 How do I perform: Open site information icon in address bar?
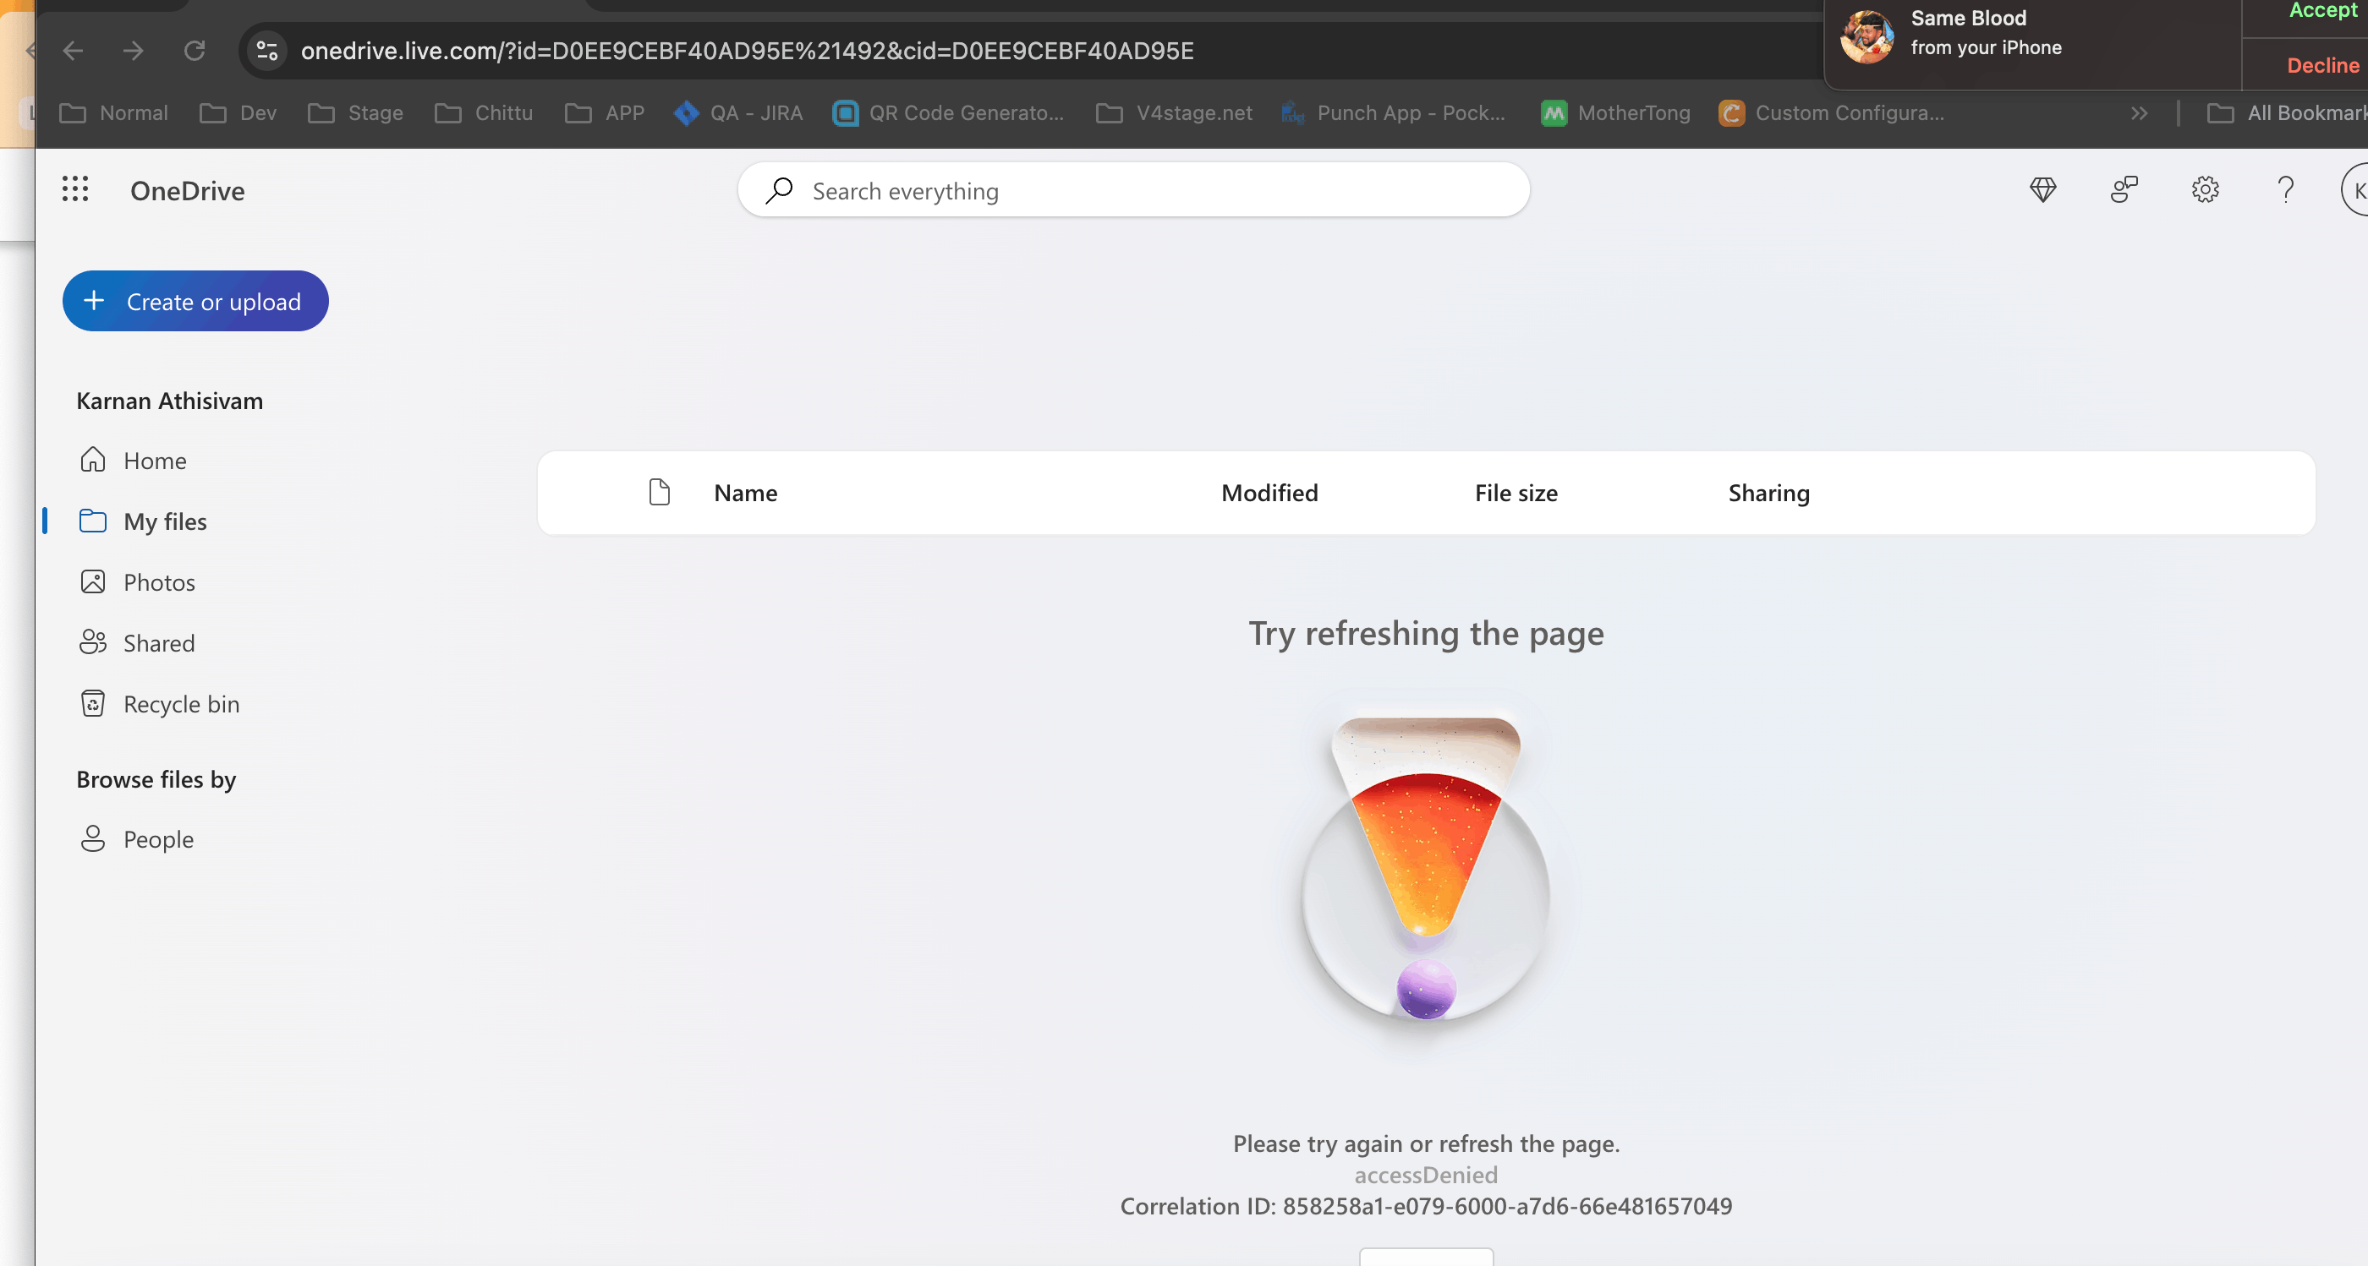(267, 51)
